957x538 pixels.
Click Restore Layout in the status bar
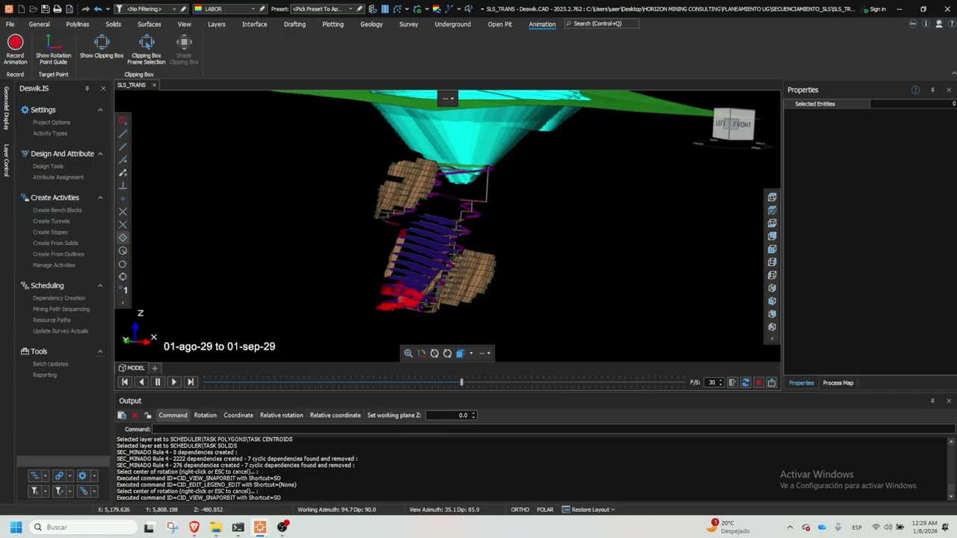coord(588,510)
